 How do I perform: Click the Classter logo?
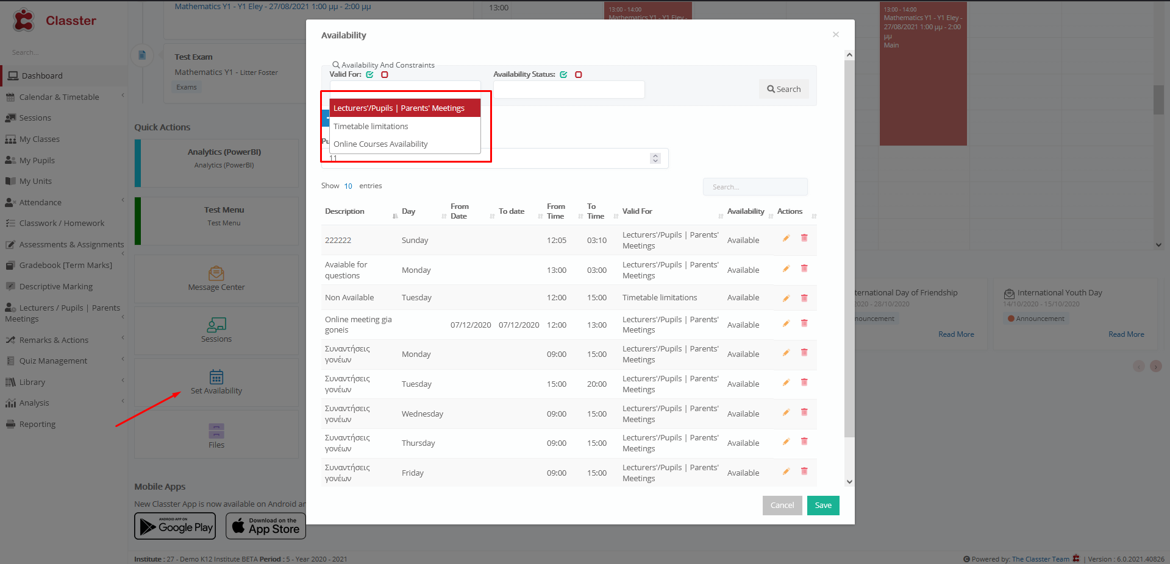click(54, 20)
